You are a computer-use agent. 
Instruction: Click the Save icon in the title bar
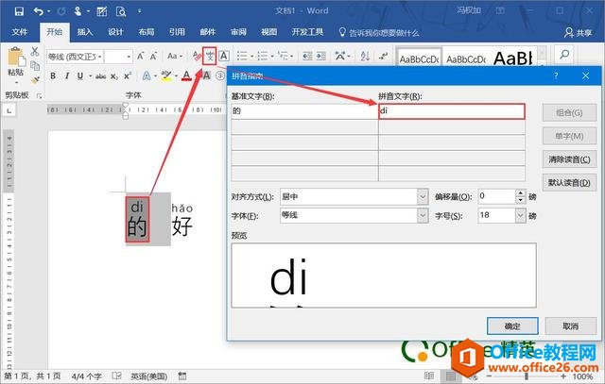click(18, 10)
